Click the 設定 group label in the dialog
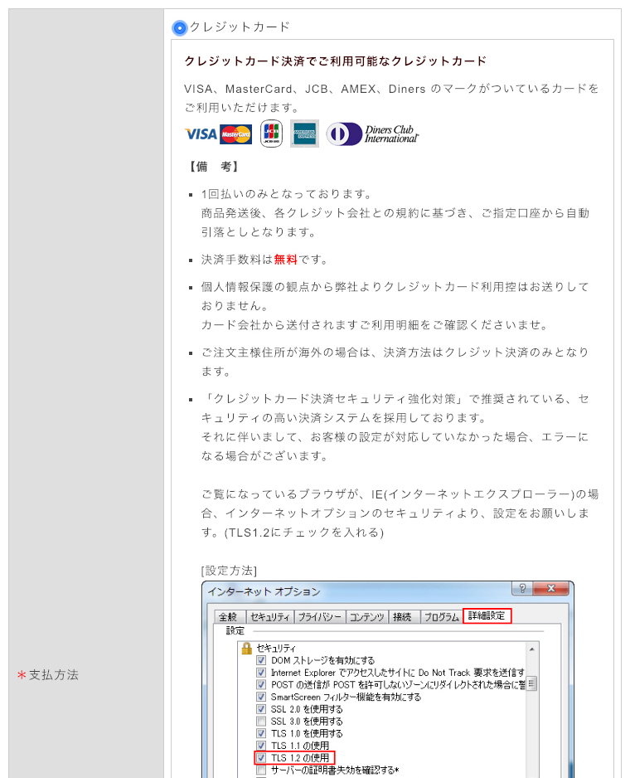The height and width of the screenshot is (778, 630). pos(235,630)
